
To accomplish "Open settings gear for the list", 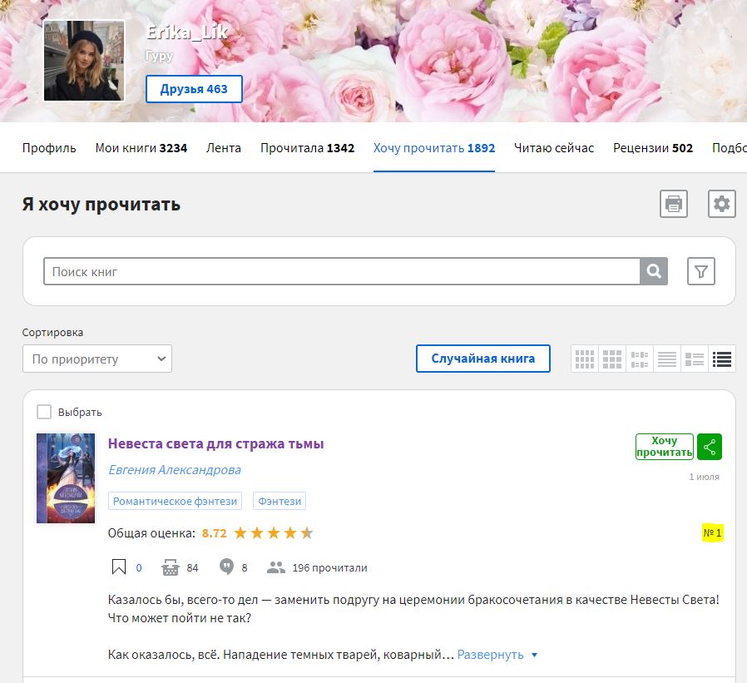I will pos(721,204).
